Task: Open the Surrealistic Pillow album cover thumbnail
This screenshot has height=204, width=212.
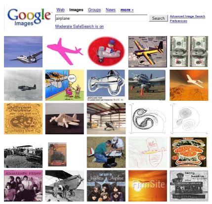Action: (x=23, y=186)
